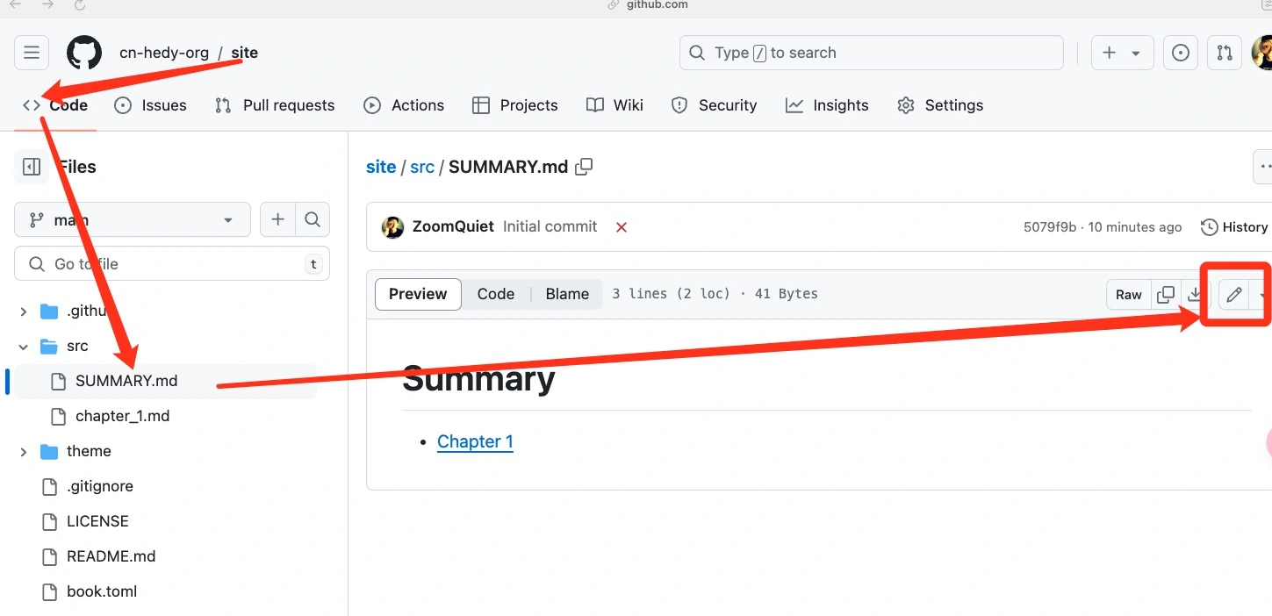Viewport: 1272px width, 616px height.
Task: Collapse the src folder
Action: pyautogui.click(x=24, y=346)
